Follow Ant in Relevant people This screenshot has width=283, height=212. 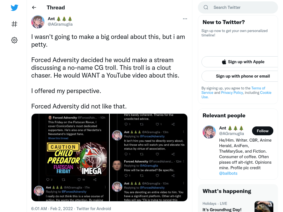(x=263, y=131)
